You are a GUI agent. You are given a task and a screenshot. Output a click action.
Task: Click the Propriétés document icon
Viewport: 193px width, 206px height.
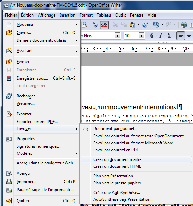pyautogui.click(x=9, y=139)
